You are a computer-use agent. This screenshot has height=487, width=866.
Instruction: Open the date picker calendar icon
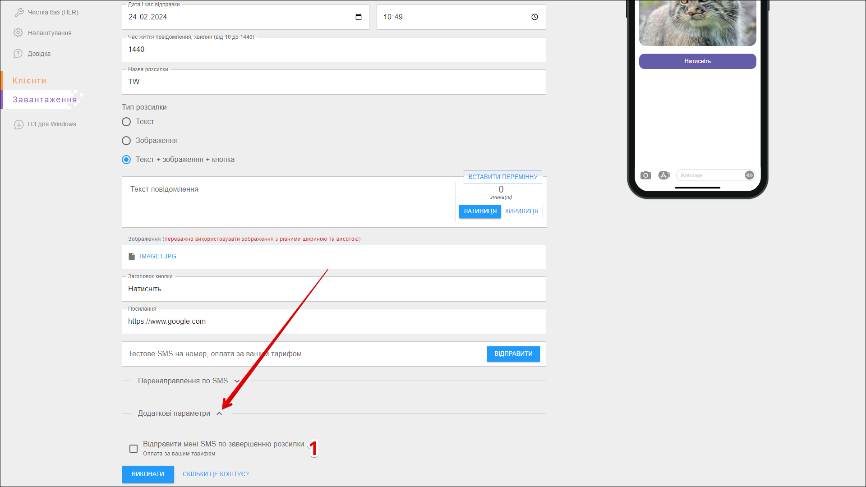[359, 17]
